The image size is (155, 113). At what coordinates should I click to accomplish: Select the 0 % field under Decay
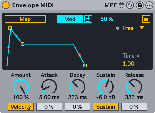pos(77,107)
